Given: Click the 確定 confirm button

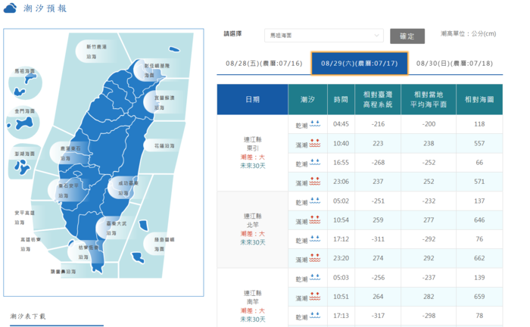Looking at the screenshot, I should click(x=407, y=36).
